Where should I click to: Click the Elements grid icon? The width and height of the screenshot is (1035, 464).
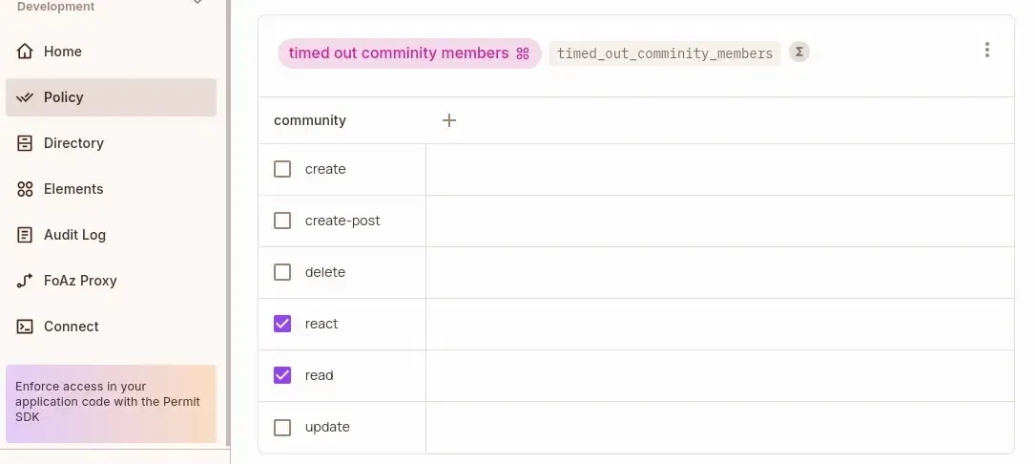click(25, 189)
